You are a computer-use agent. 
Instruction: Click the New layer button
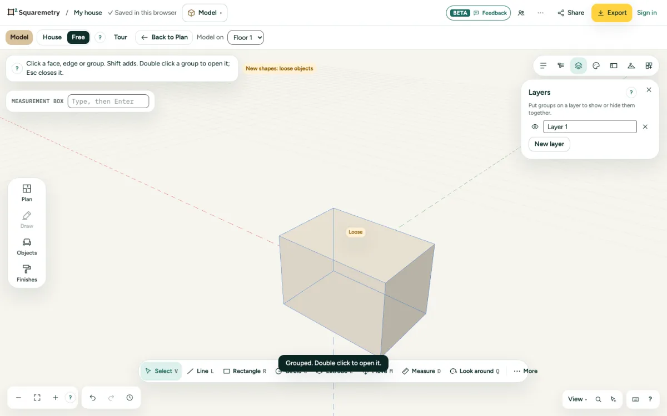coord(549,144)
